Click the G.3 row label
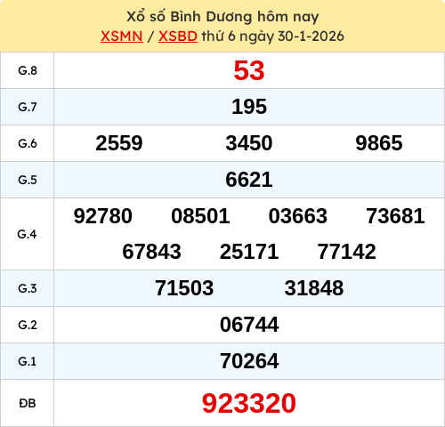The height and width of the screenshot is (427, 445). [28, 288]
